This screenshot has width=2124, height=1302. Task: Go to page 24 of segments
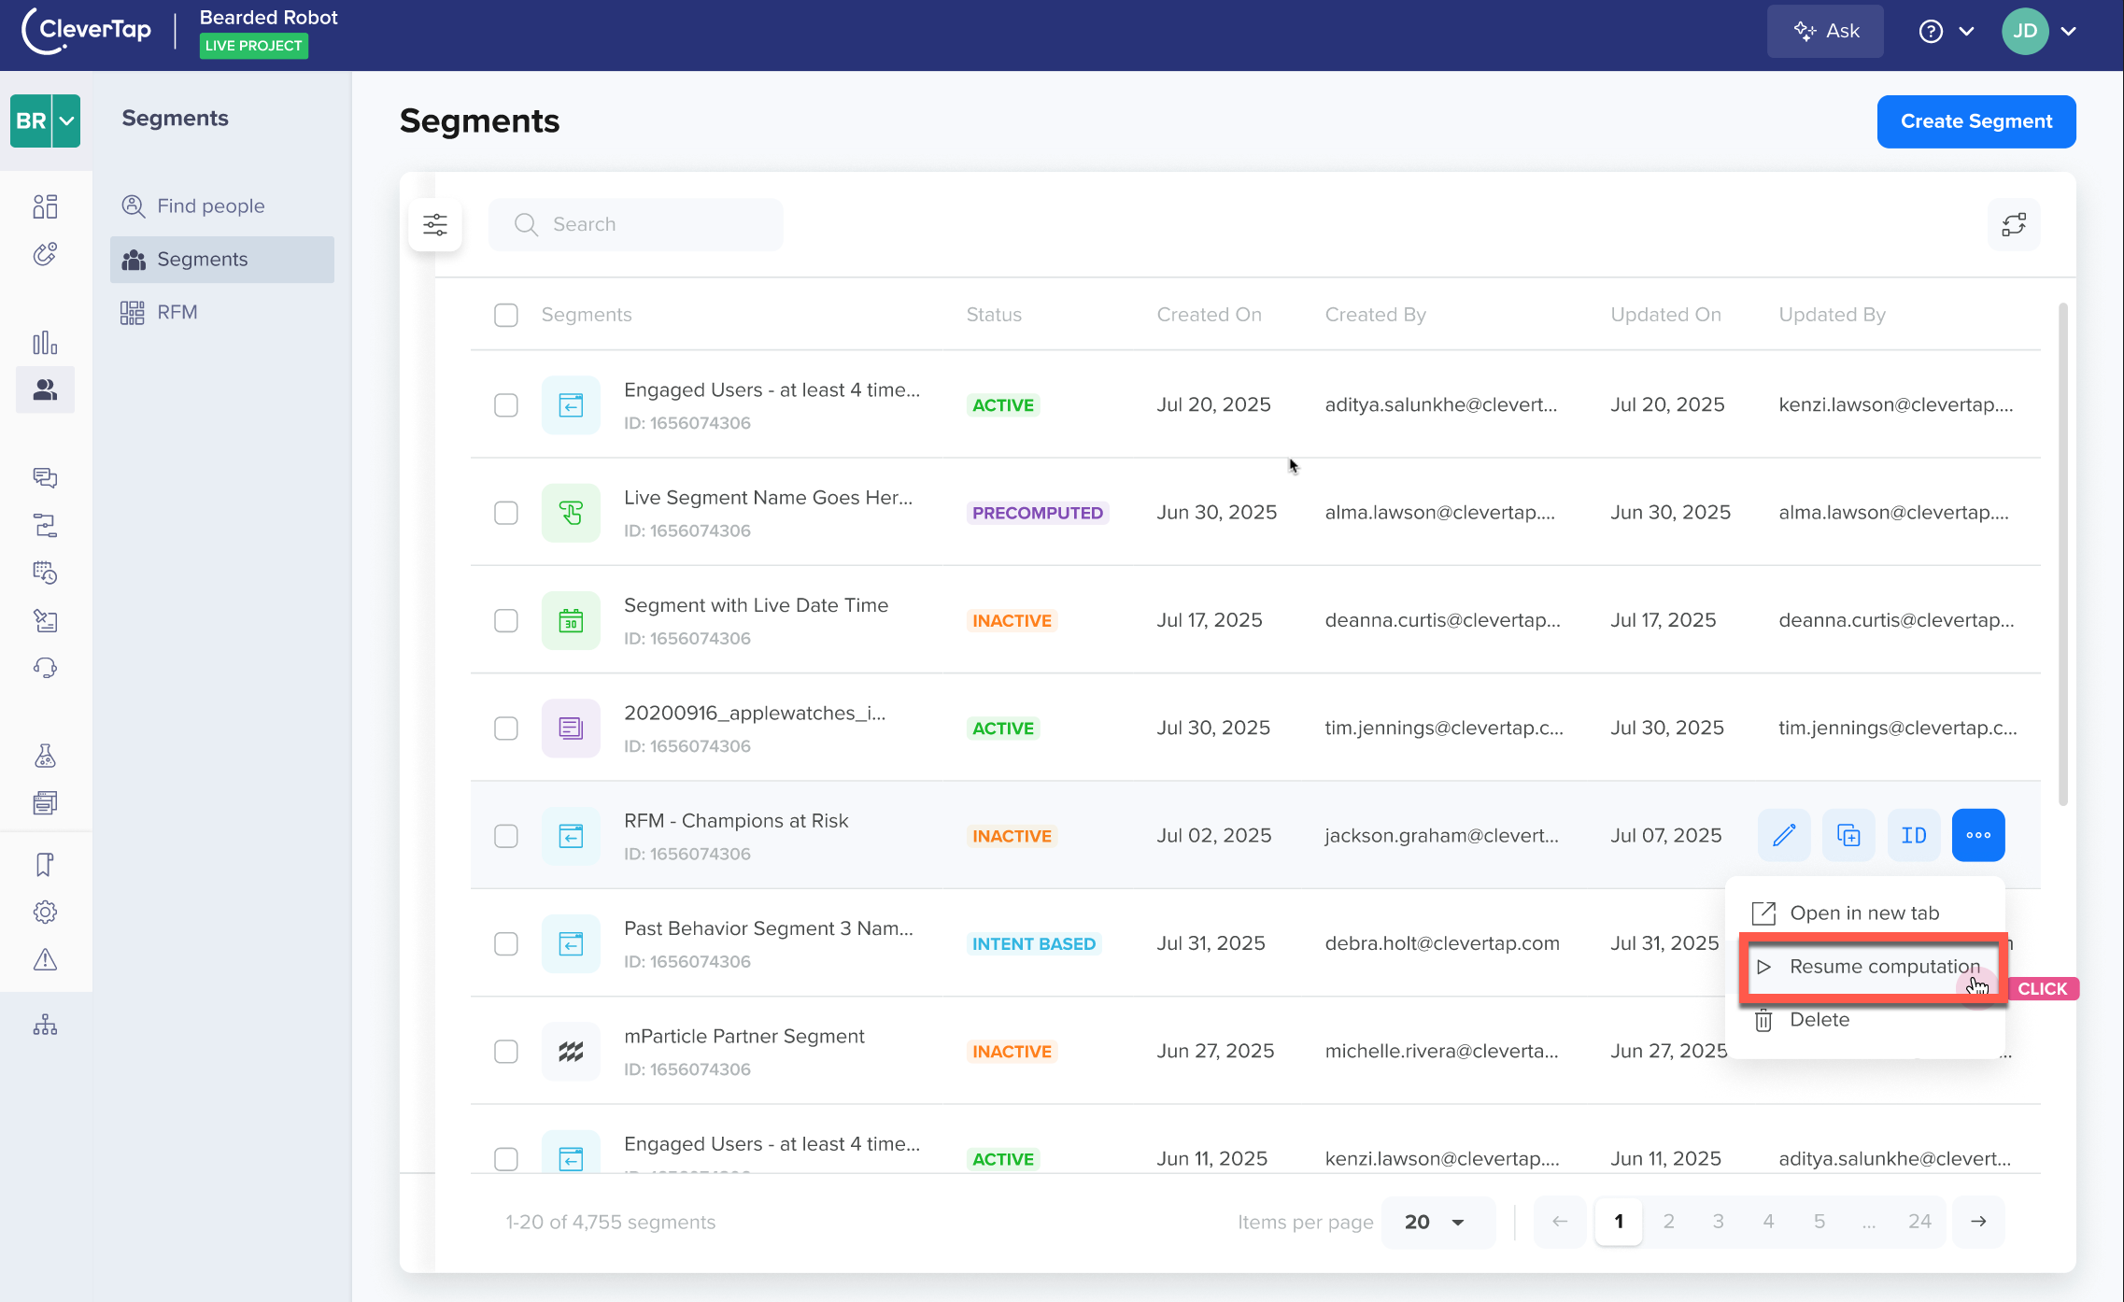(x=1919, y=1221)
